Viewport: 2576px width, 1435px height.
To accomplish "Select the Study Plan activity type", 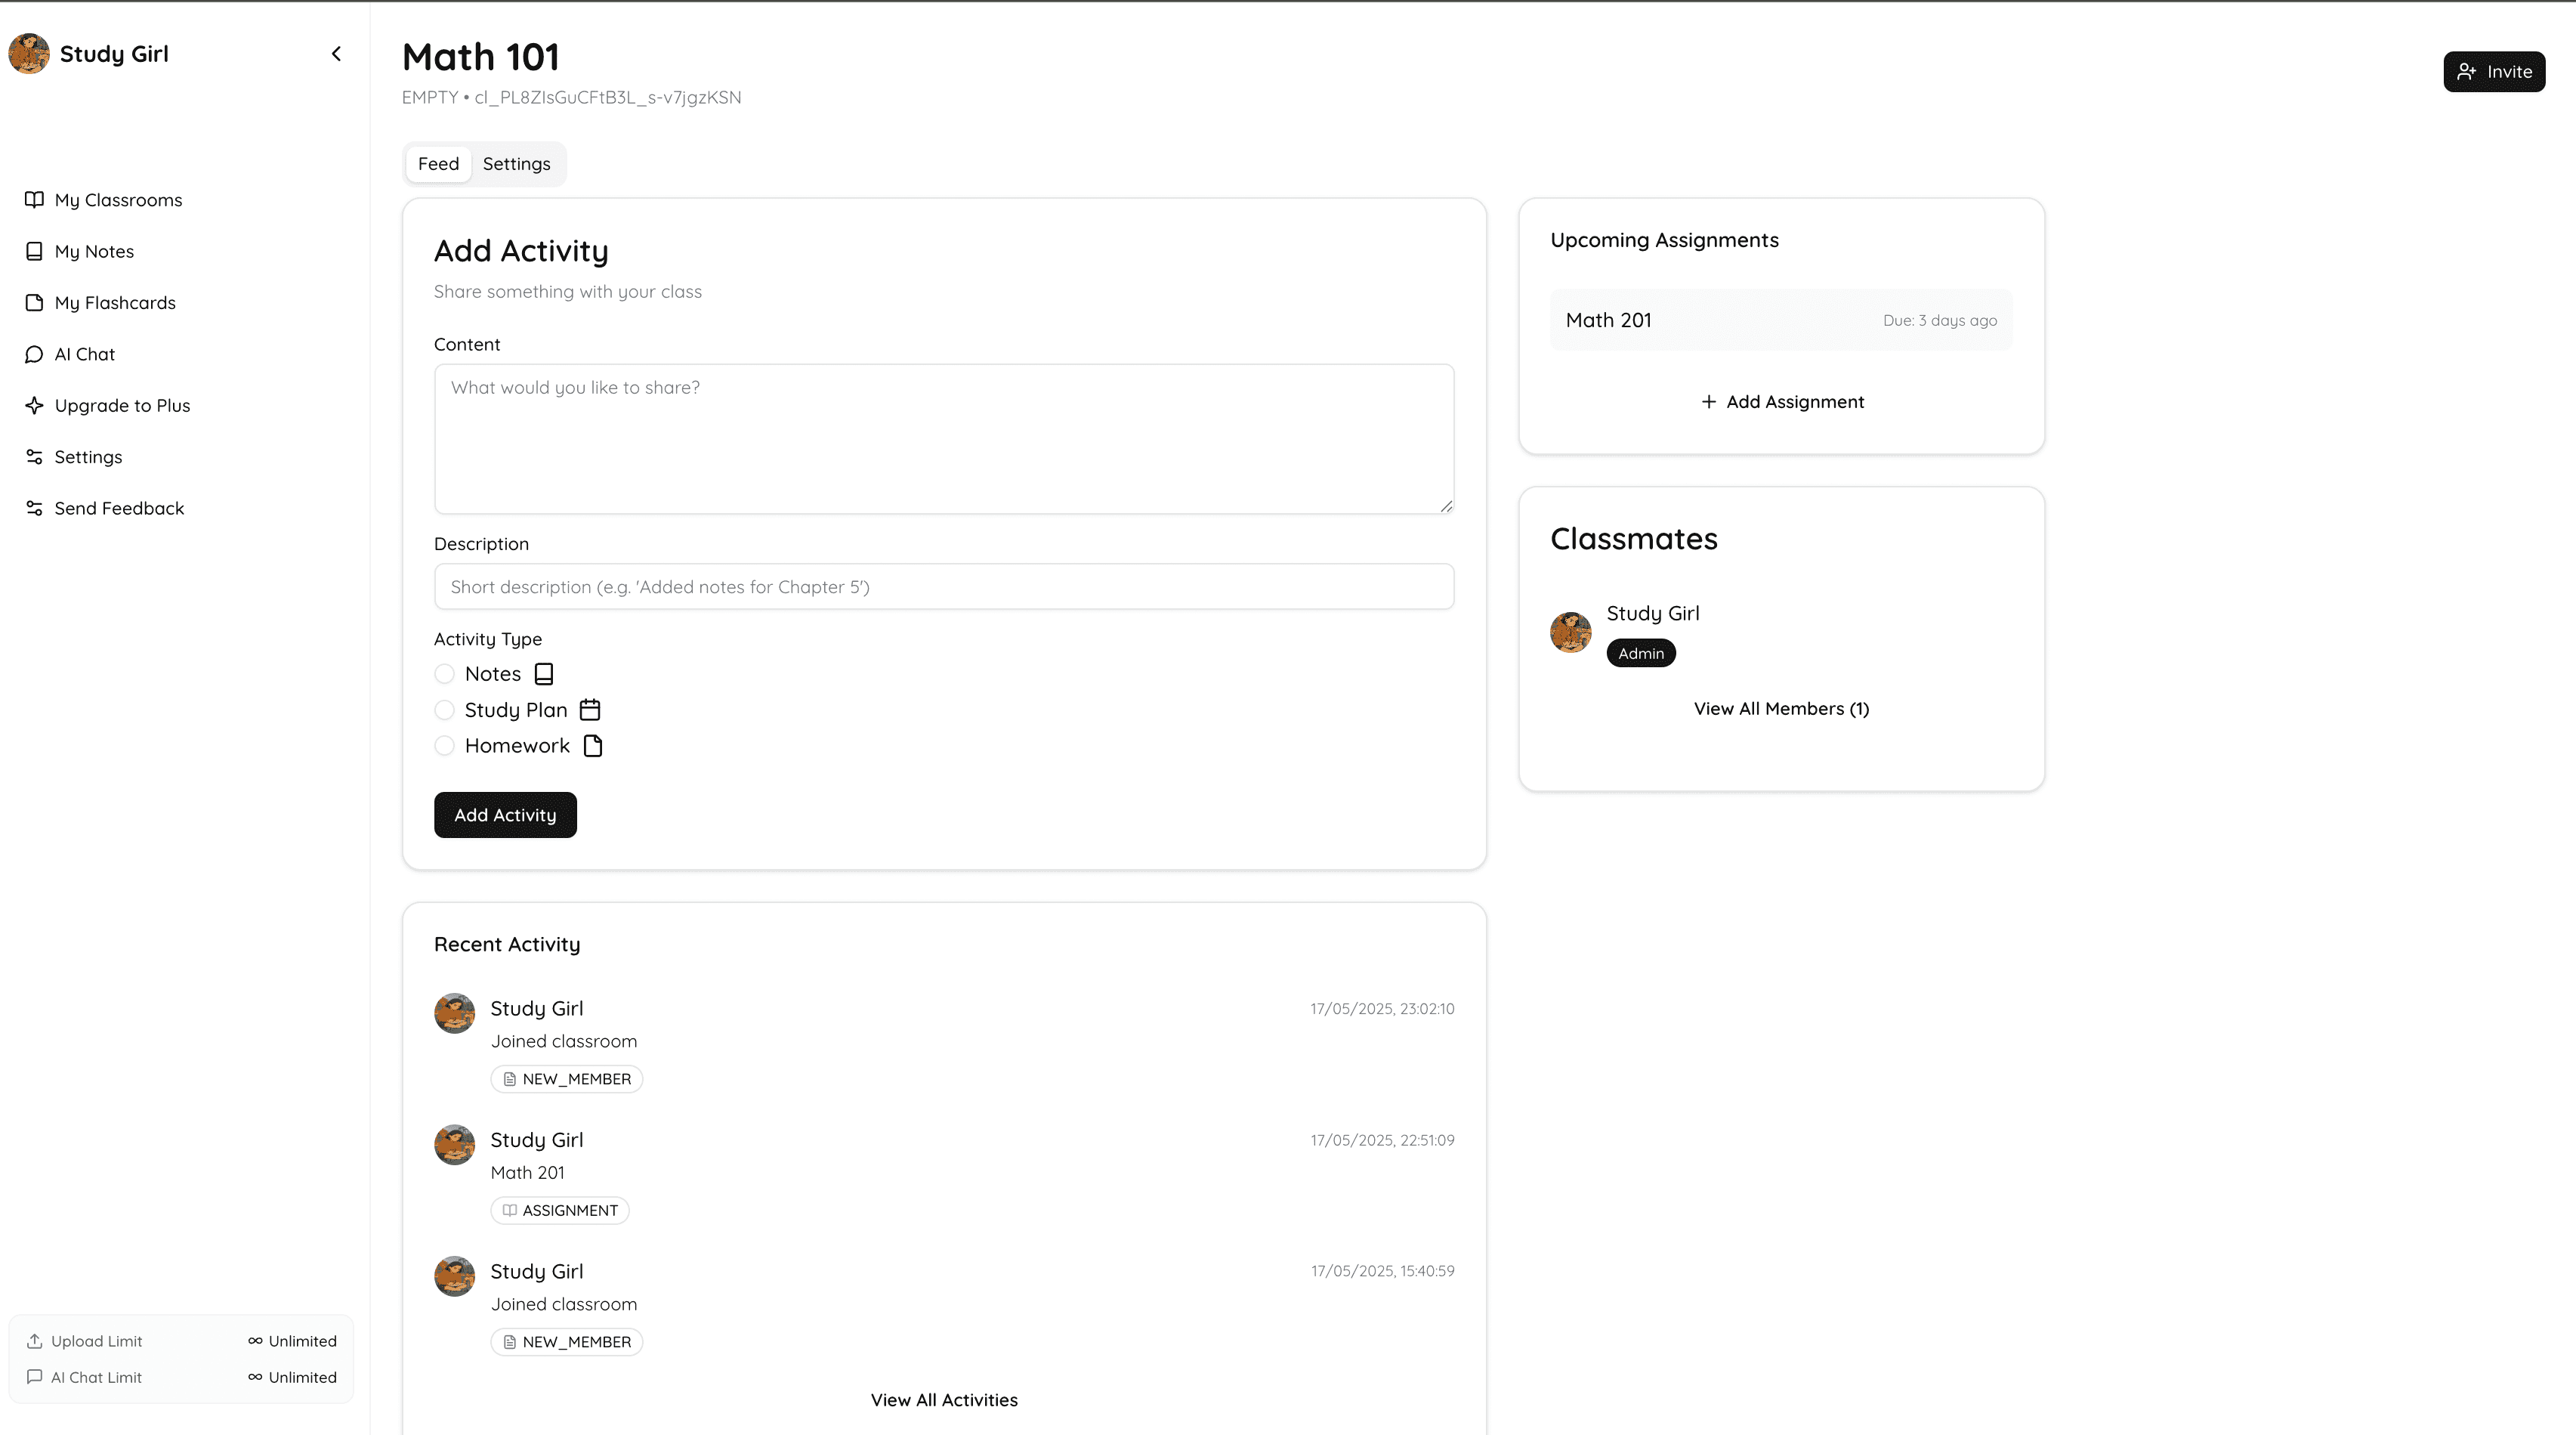I will (444, 709).
